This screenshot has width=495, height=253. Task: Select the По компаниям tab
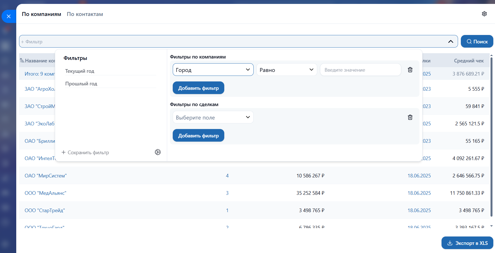pyautogui.click(x=41, y=14)
